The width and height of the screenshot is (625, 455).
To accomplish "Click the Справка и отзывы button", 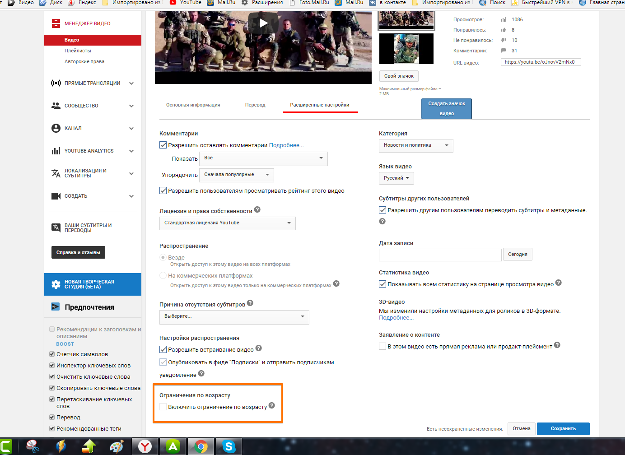I will [78, 252].
